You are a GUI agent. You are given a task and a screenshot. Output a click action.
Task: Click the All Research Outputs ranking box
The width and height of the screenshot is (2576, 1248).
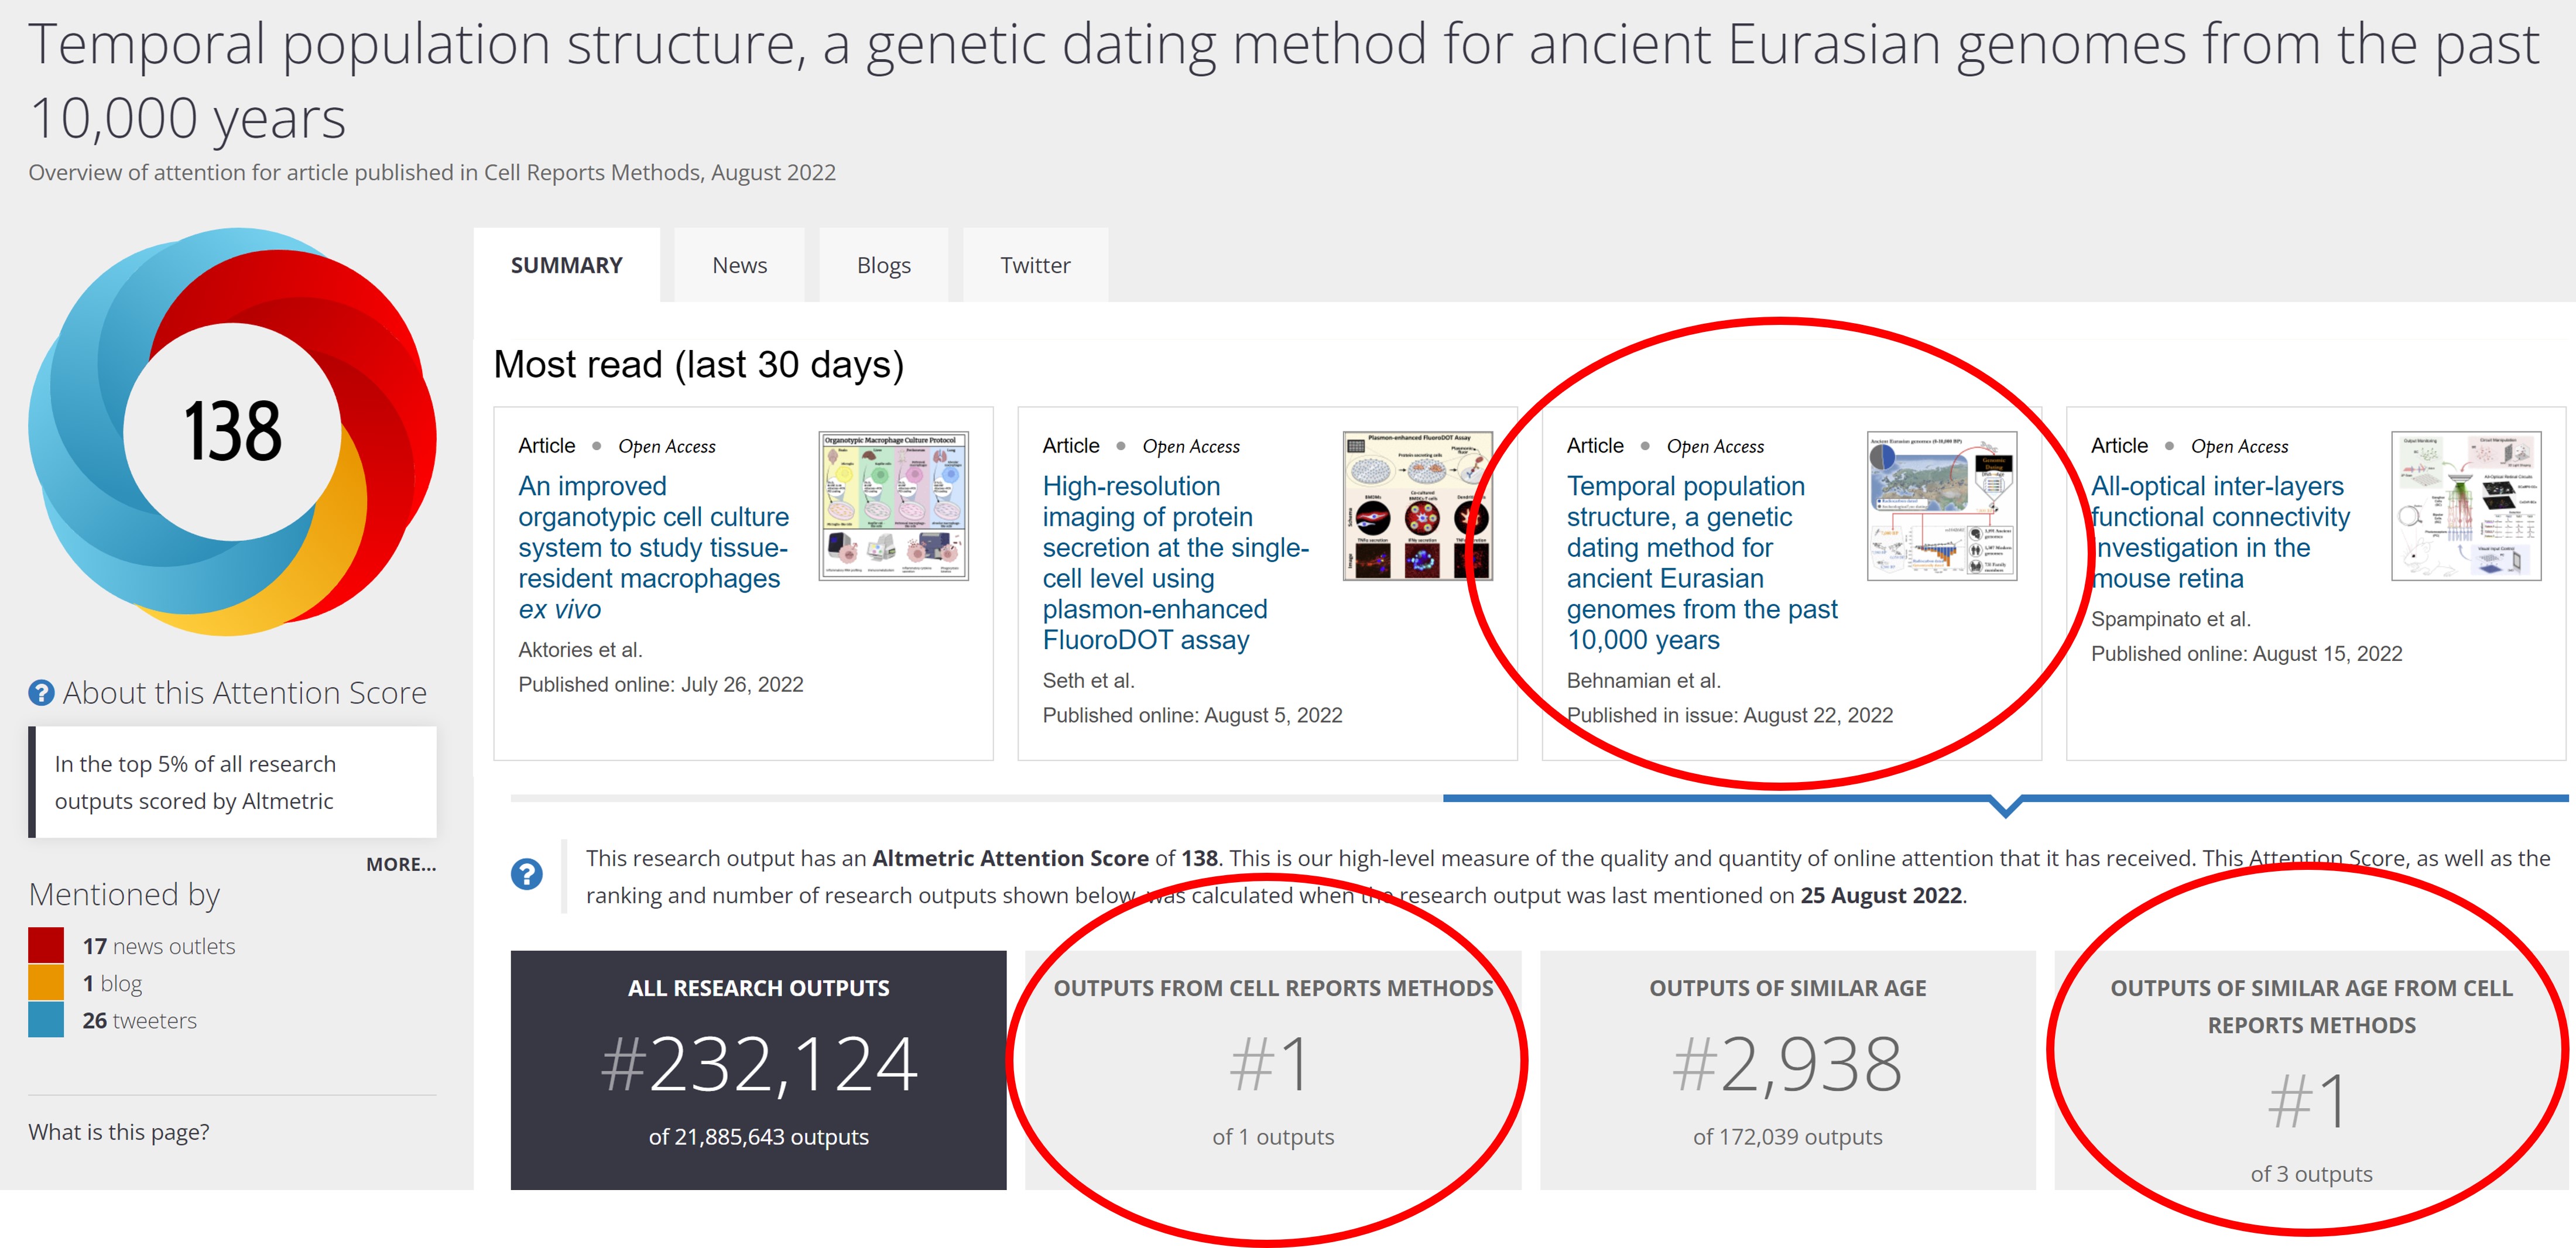[758, 1070]
